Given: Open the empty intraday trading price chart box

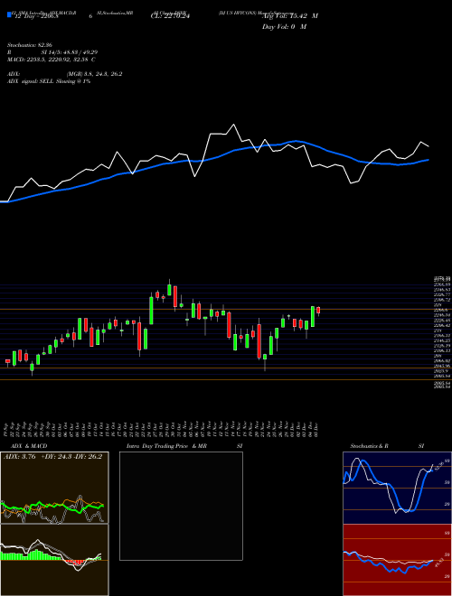Looking at the screenshot, I should point(181,506).
